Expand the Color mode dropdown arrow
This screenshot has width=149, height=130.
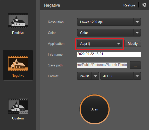tap(137, 33)
